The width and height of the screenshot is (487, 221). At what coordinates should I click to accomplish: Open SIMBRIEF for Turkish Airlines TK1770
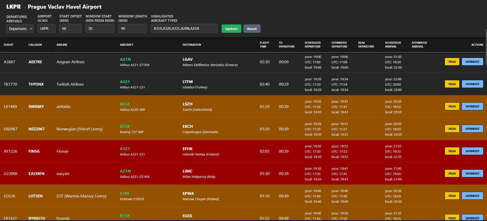(473, 84)
